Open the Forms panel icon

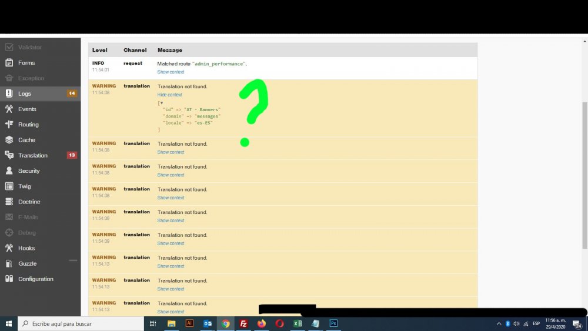[x=9, y=62]
